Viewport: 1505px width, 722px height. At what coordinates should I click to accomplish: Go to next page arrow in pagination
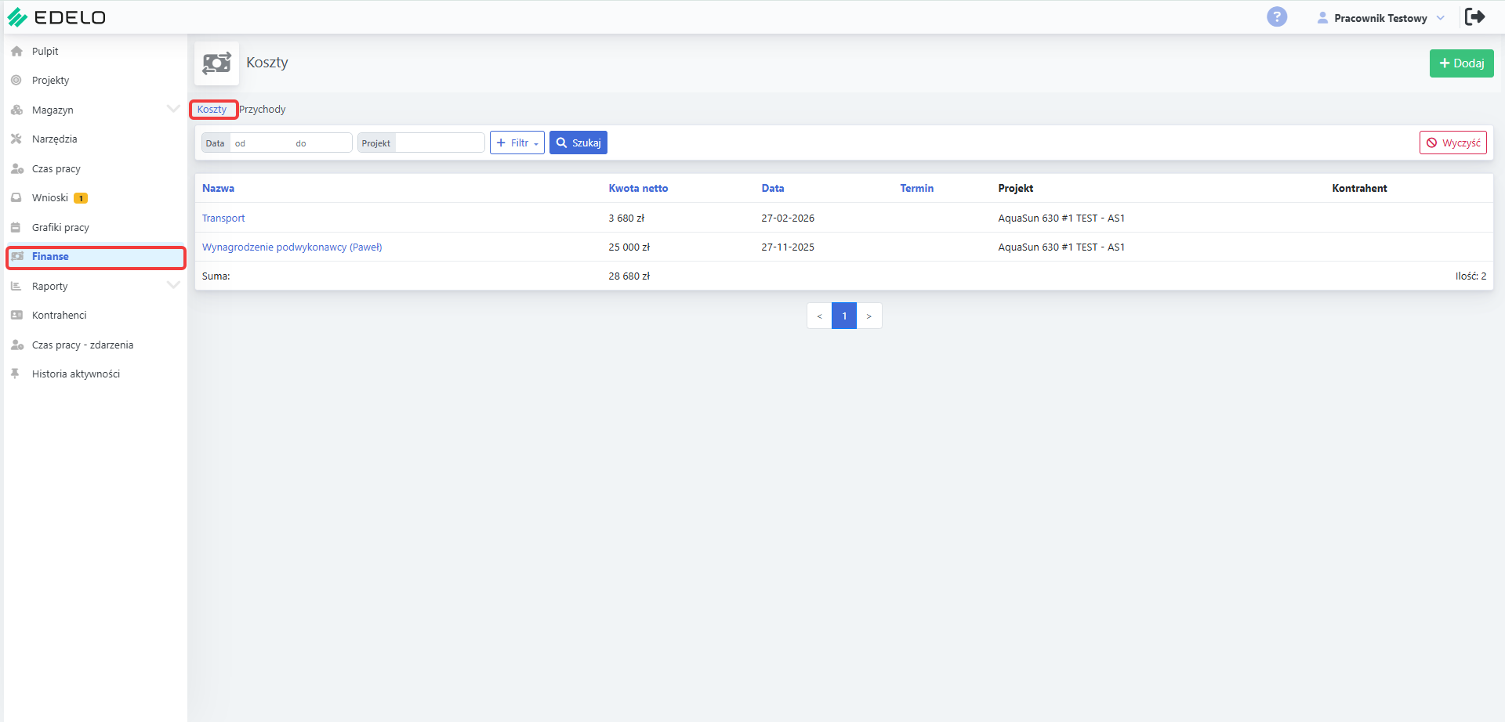(869, 316)
